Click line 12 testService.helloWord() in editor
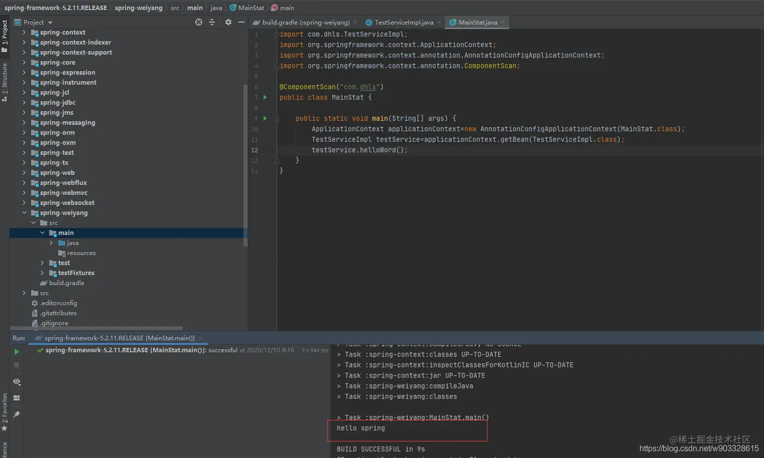 (359, 150)
